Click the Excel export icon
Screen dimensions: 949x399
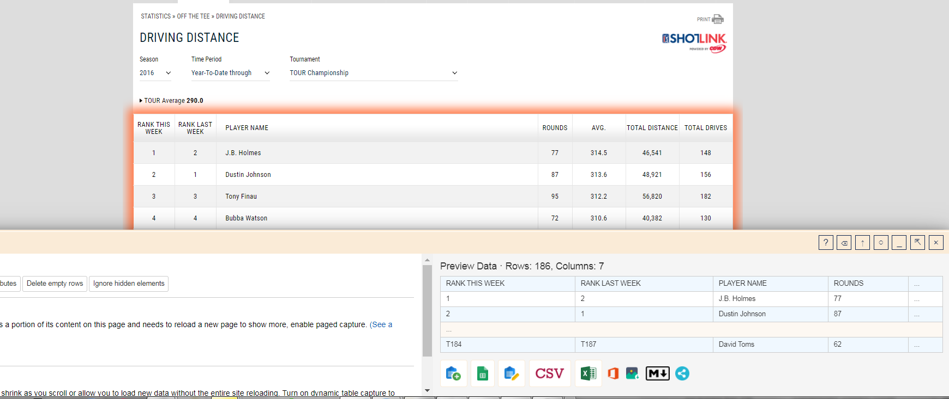588,373
